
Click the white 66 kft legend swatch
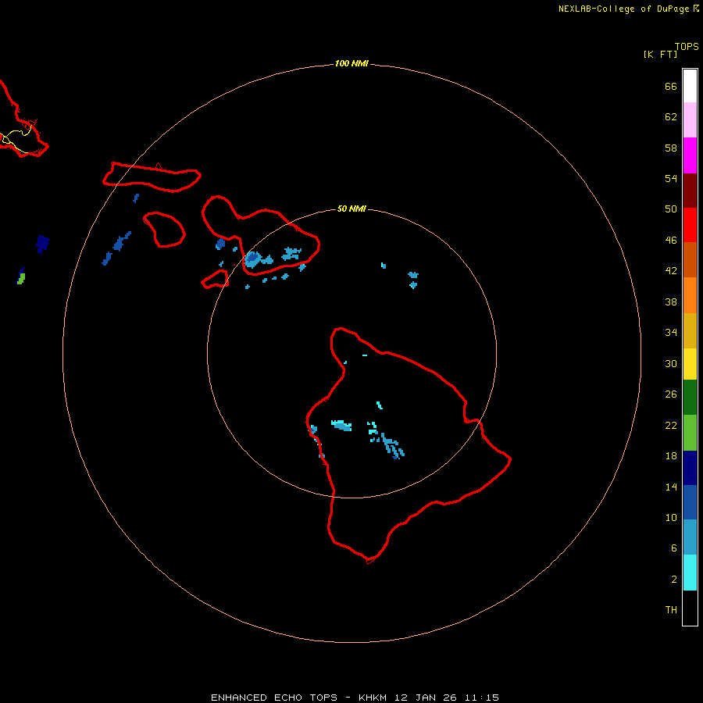(690, 86)
